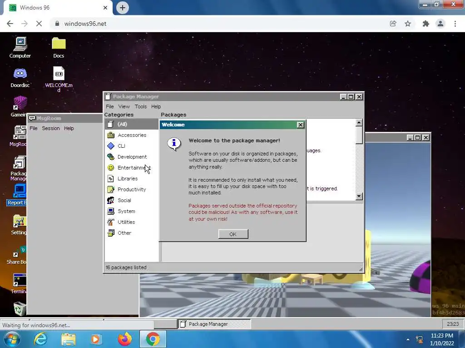Screen dimensions: 465x348
Task: Bookmark this page with the star icon
Action: tap(408, 24)
